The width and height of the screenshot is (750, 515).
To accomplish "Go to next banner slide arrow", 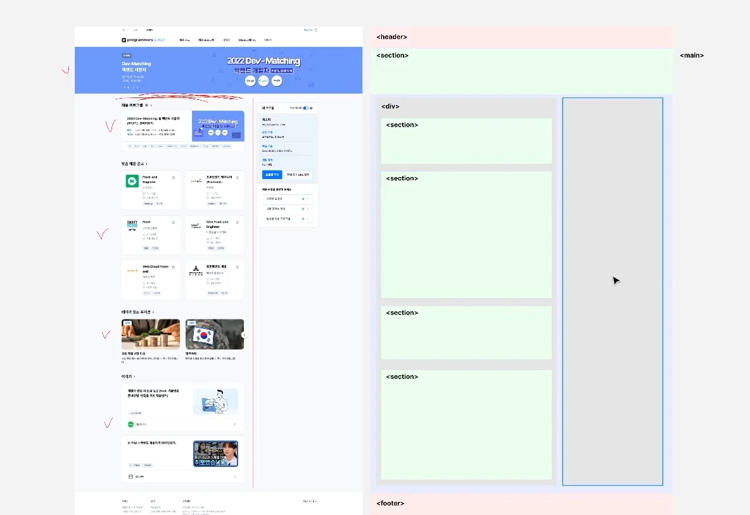I will (x=137, y=87).
